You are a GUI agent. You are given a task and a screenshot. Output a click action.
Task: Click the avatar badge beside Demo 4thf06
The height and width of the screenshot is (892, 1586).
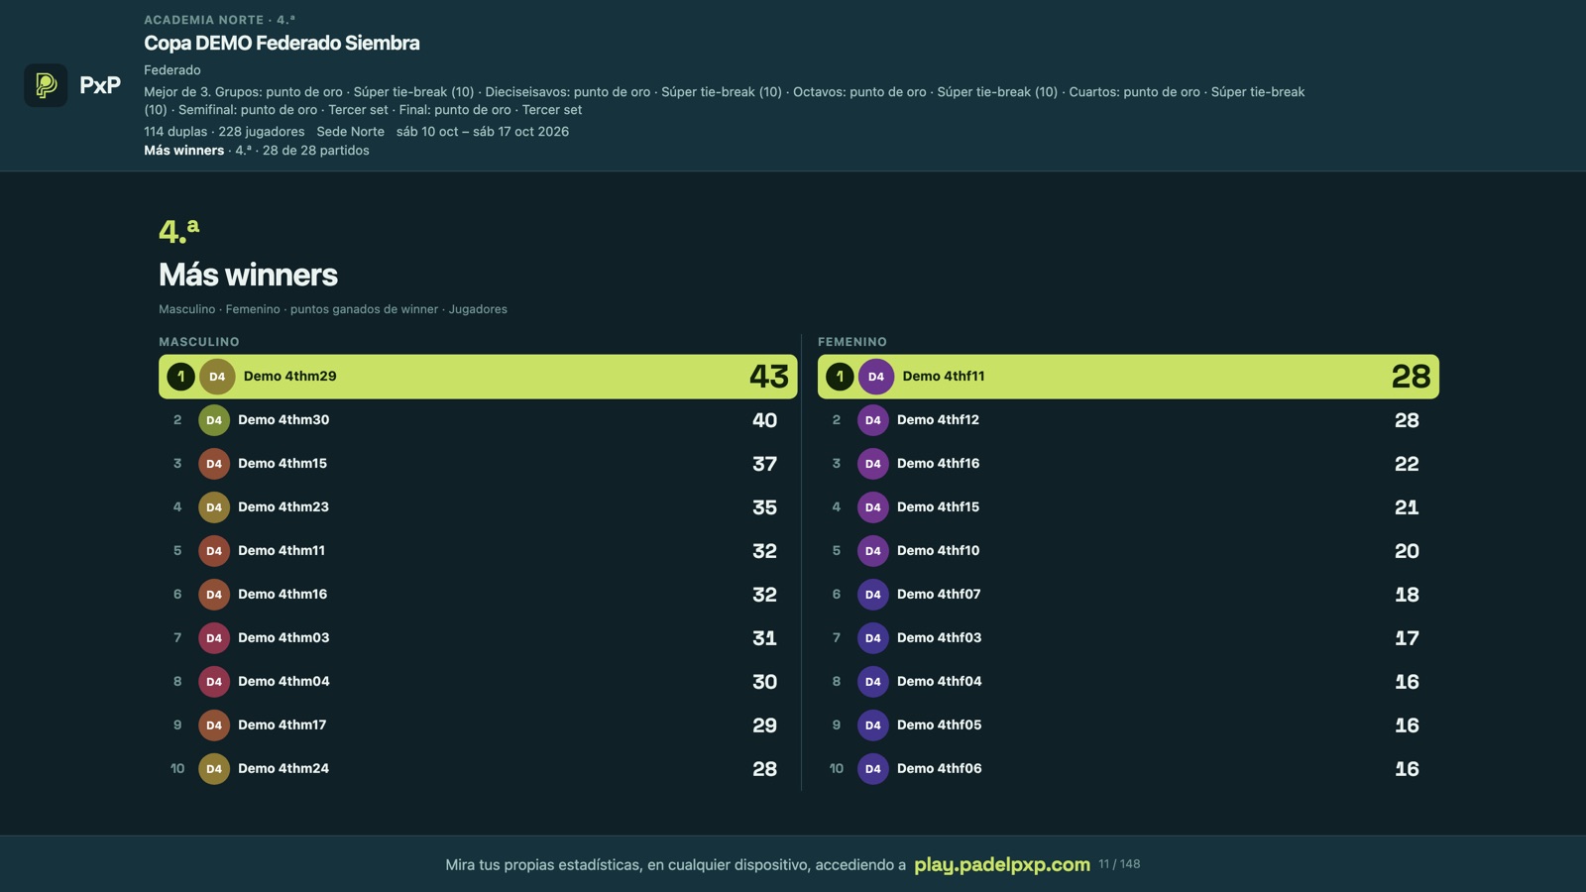pyautogui.click(x=873, y=769)
